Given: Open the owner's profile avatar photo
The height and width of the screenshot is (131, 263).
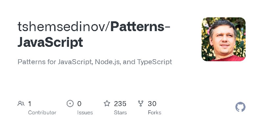Looking at the screenshot, I should coord(224,39).
